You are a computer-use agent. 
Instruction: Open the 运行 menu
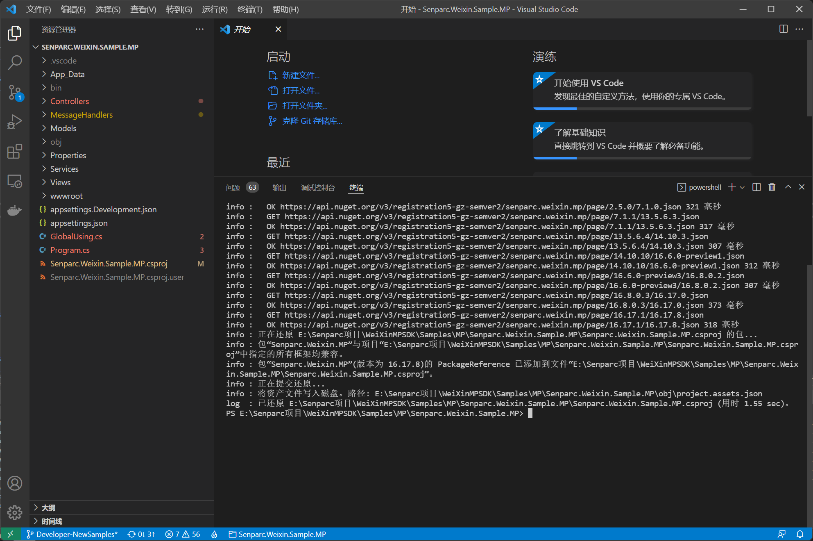(x=214, y=9)
